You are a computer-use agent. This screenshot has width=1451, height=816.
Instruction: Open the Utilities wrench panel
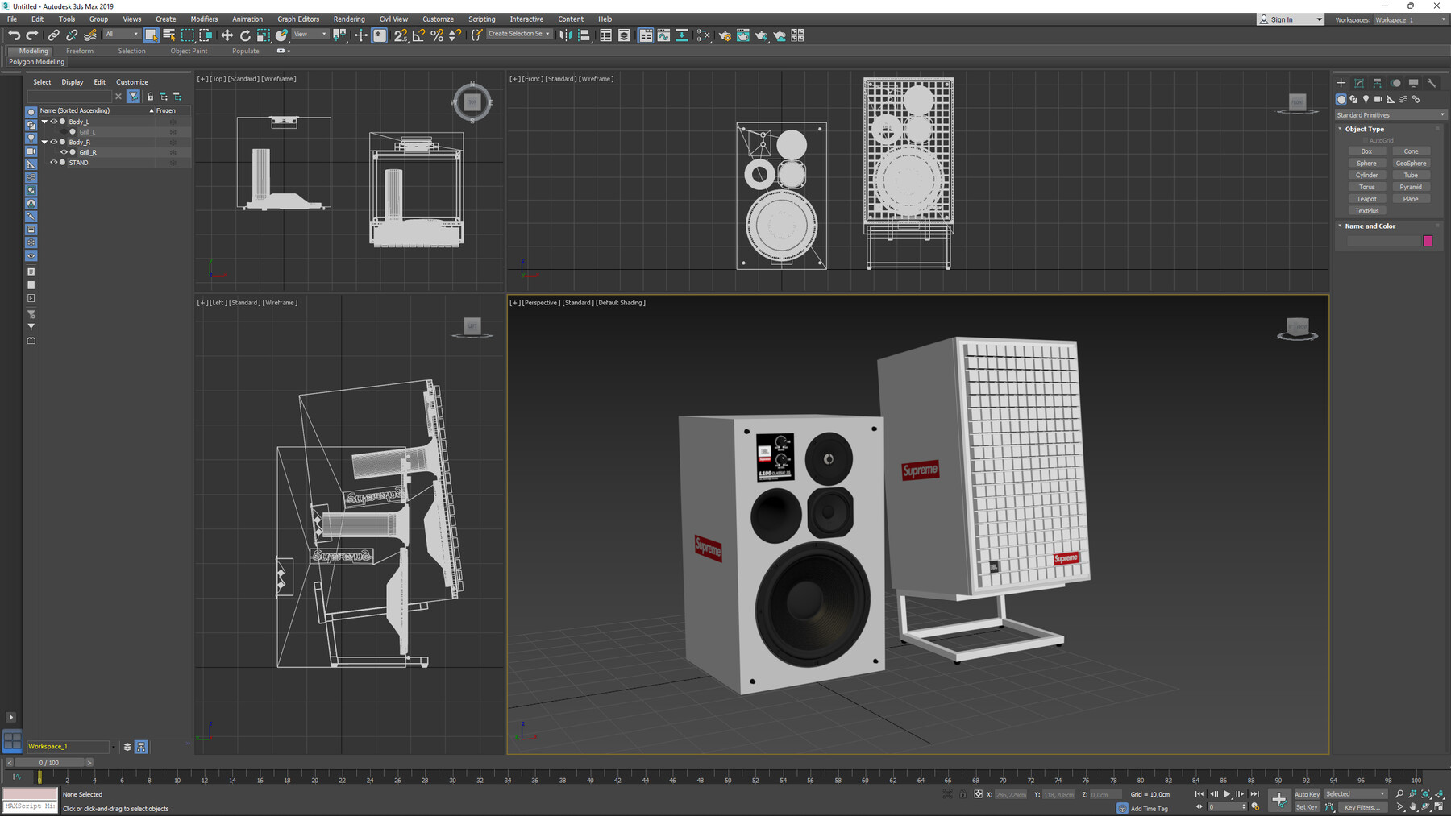click(1432, 83)
